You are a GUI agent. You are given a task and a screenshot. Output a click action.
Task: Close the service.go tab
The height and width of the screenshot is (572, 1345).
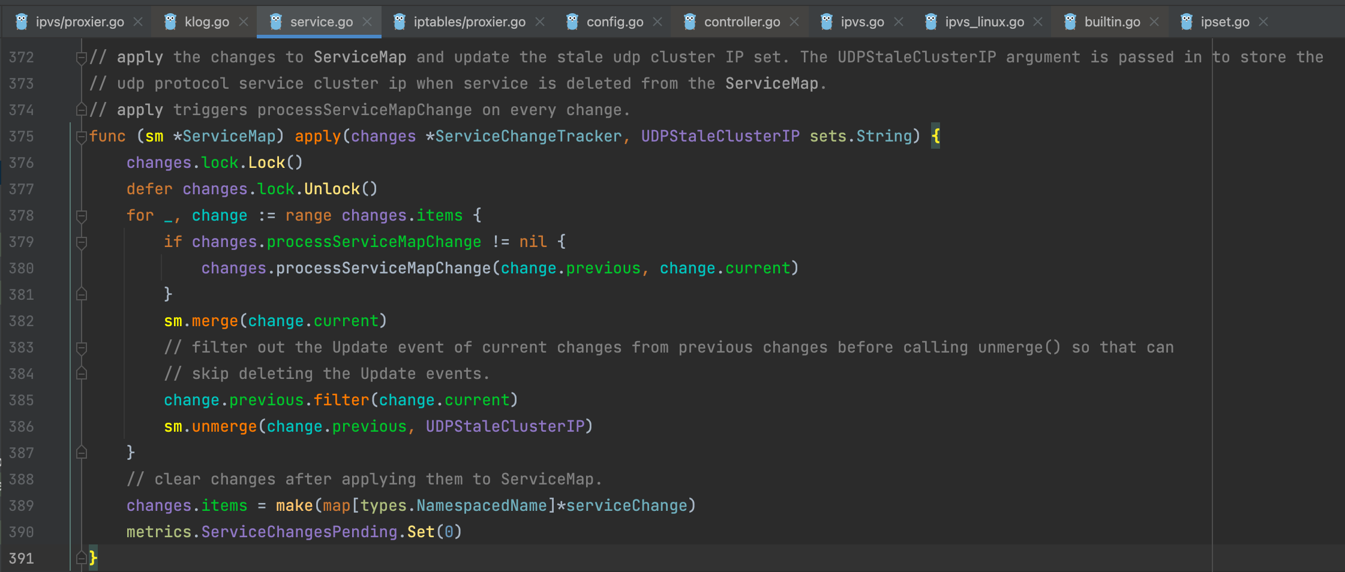click(x=367, y=22)
